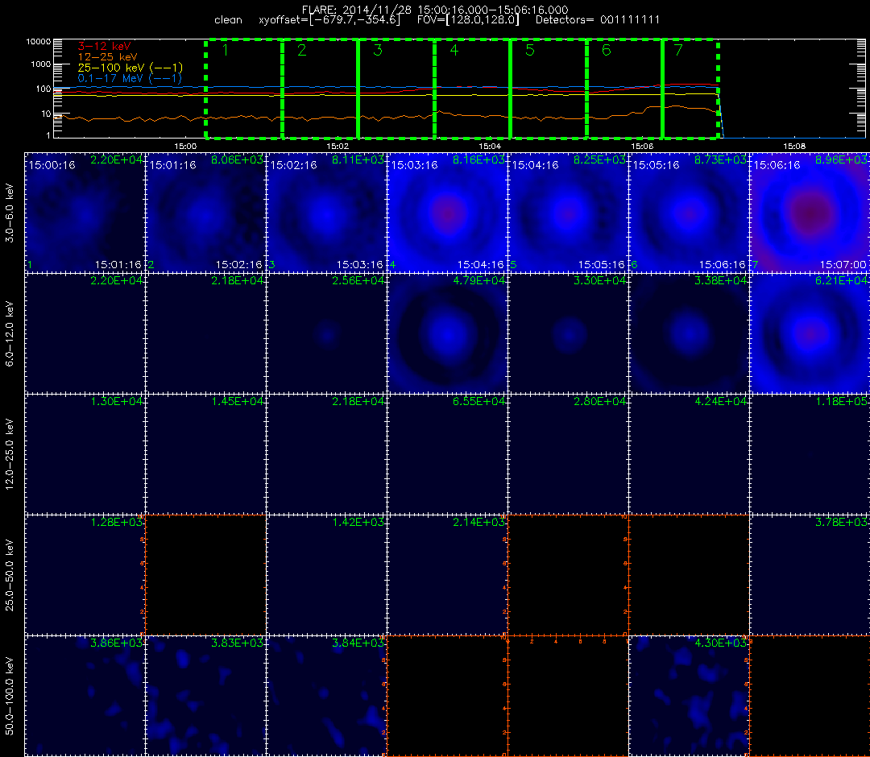Click the peak value 1.28E+03
The height and width of the screenshot is (757, 870).
(117, 523)
